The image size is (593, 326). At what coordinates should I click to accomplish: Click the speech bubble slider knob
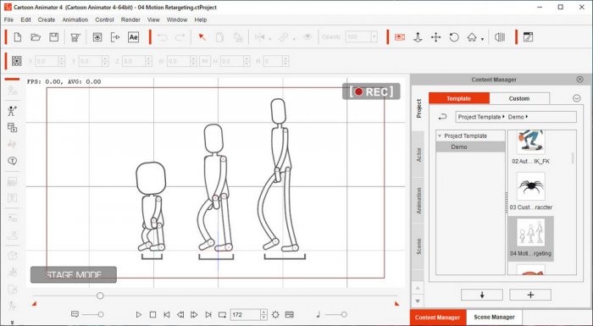[x=101, y=314]
